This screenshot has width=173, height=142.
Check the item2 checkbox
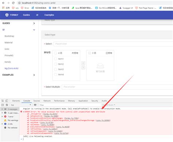55,64
